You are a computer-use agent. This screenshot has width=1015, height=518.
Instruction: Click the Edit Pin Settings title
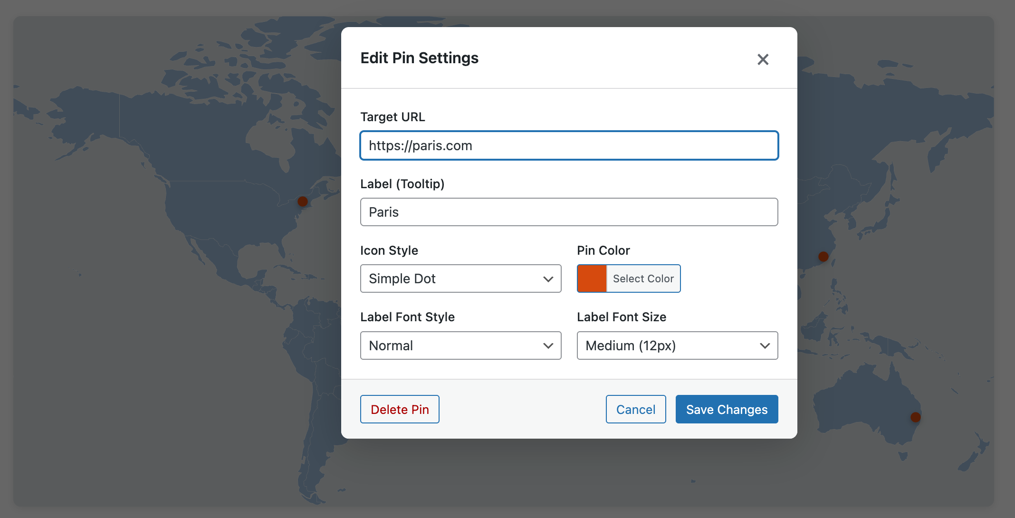(x=419, y=58)
